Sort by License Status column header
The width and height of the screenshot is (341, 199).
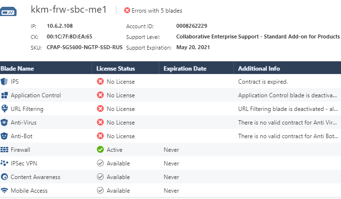(115, 69)
